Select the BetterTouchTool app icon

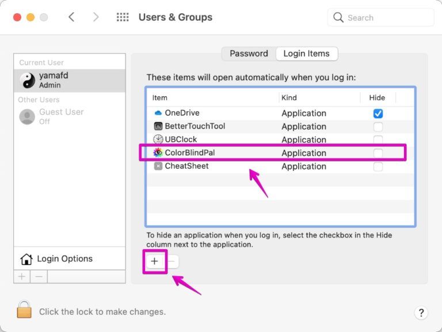158,126
